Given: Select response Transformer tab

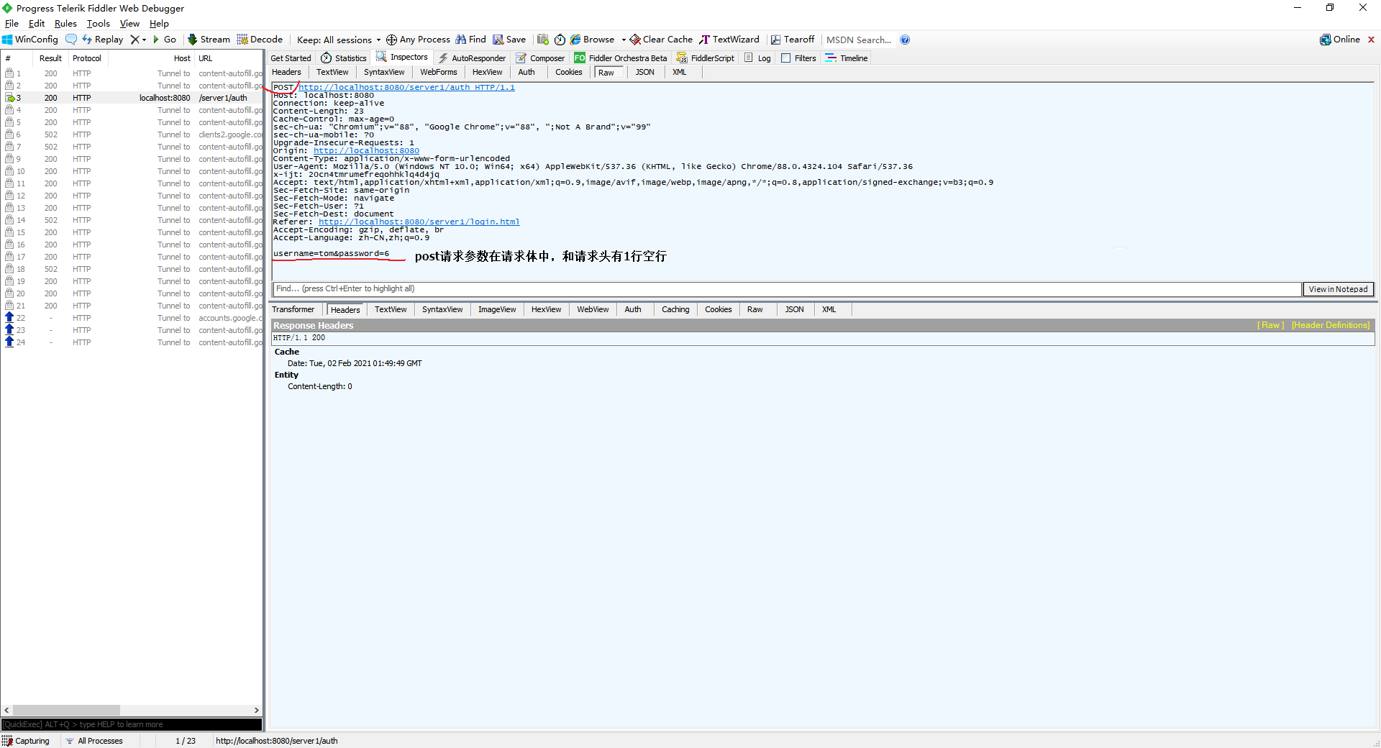Looking at the screenshot, I should pos(293,309).
